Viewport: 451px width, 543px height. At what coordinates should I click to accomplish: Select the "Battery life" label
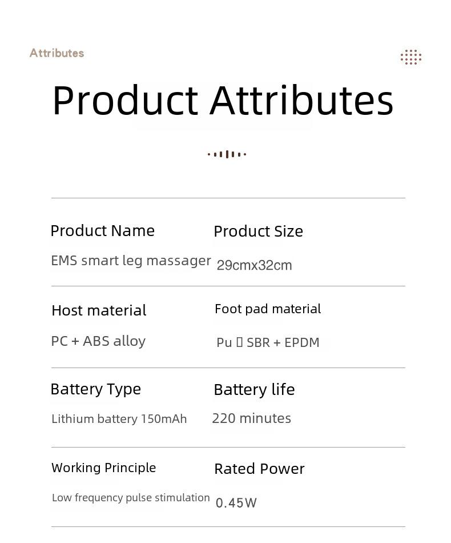point(254,390)
